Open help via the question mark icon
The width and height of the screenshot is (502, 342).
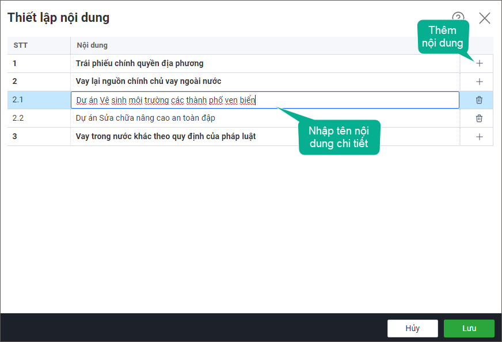(458, 18)
